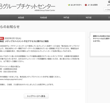The width and height of the screenshot is (110, 103).
Task: Click the トップページへ戻る button
Action: point(36,96)
